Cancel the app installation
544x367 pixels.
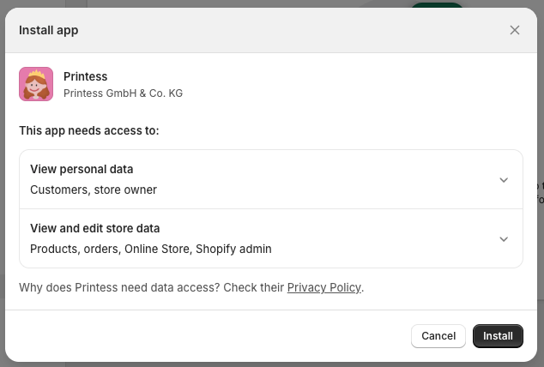(438, 336)
